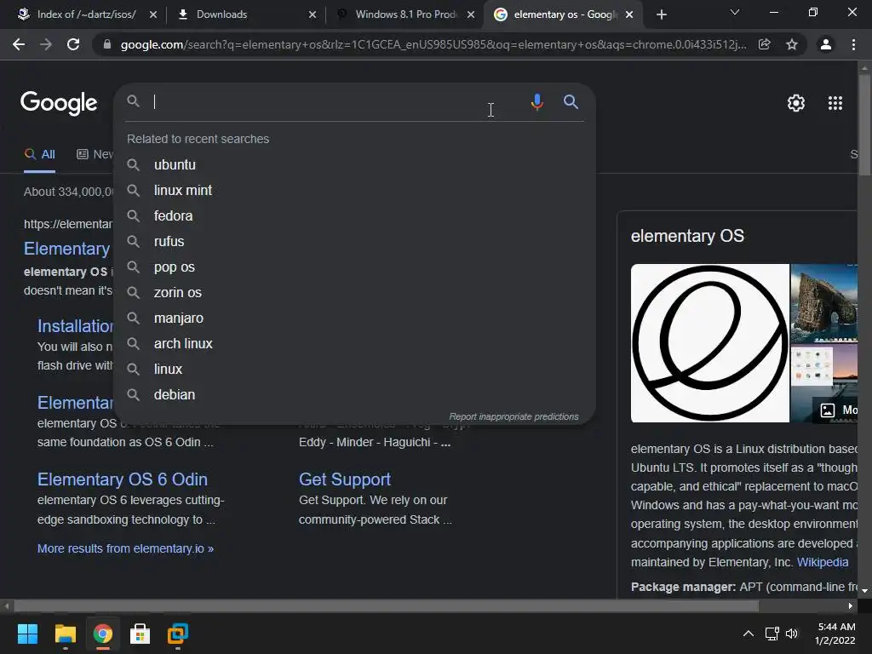Screen dimensions: 872x654
Task: Open the tab search dropdown arrow
Action: pos(734,12)
